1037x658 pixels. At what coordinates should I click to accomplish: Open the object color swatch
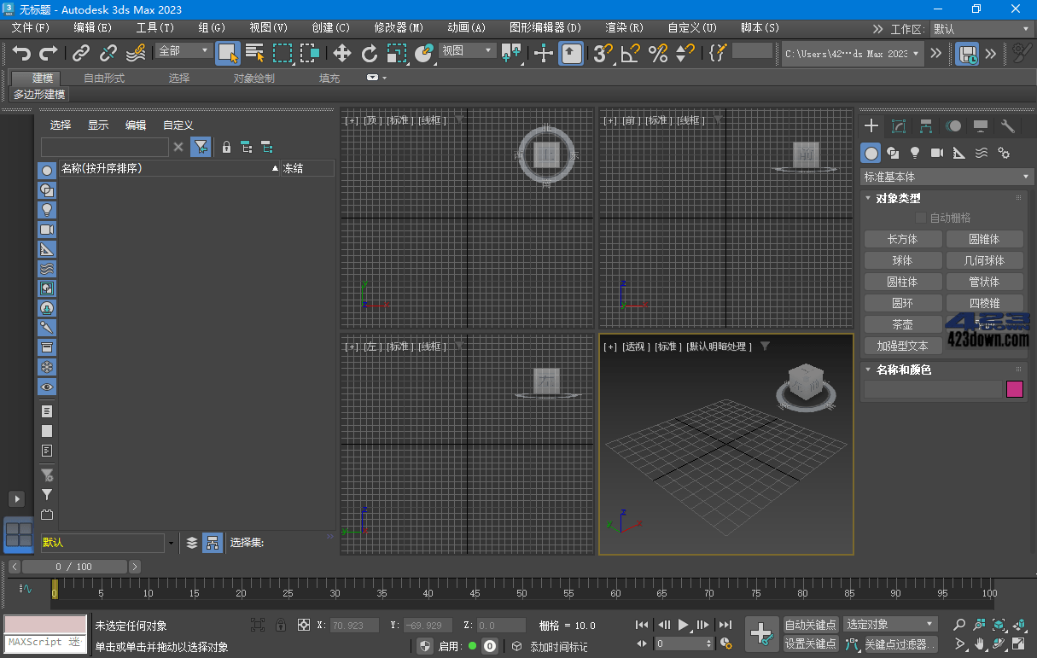[x=1015, y=389]
